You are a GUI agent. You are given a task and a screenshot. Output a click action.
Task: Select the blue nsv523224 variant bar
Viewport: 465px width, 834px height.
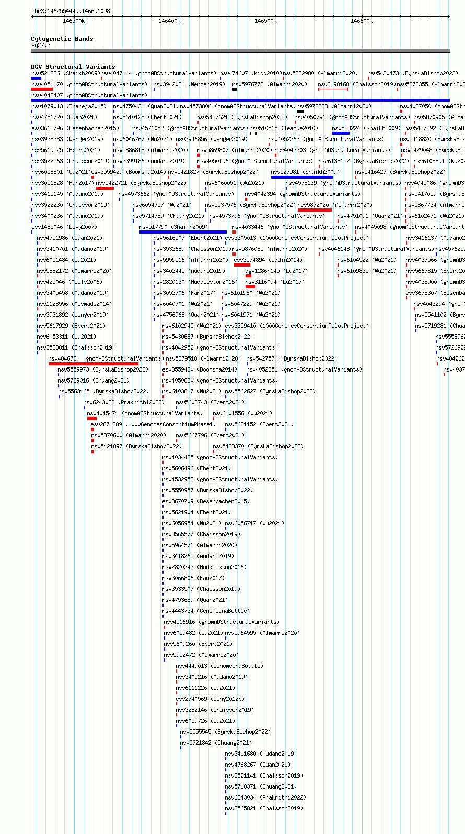tap(341, 133)
